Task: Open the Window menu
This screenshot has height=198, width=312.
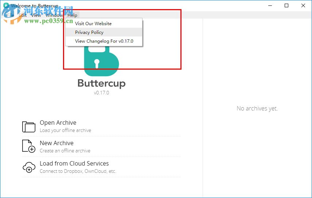Action: click(x=54, y=15)
